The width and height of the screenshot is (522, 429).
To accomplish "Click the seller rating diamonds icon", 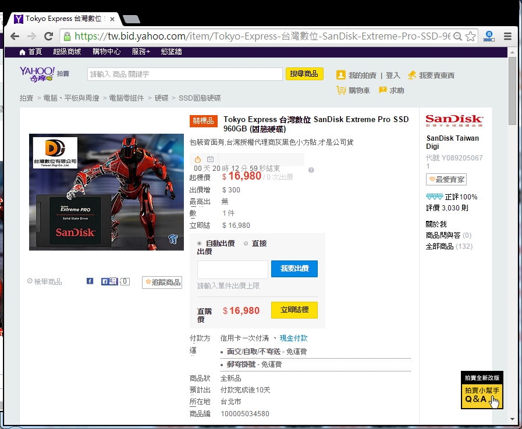I will tap(435, 197).
